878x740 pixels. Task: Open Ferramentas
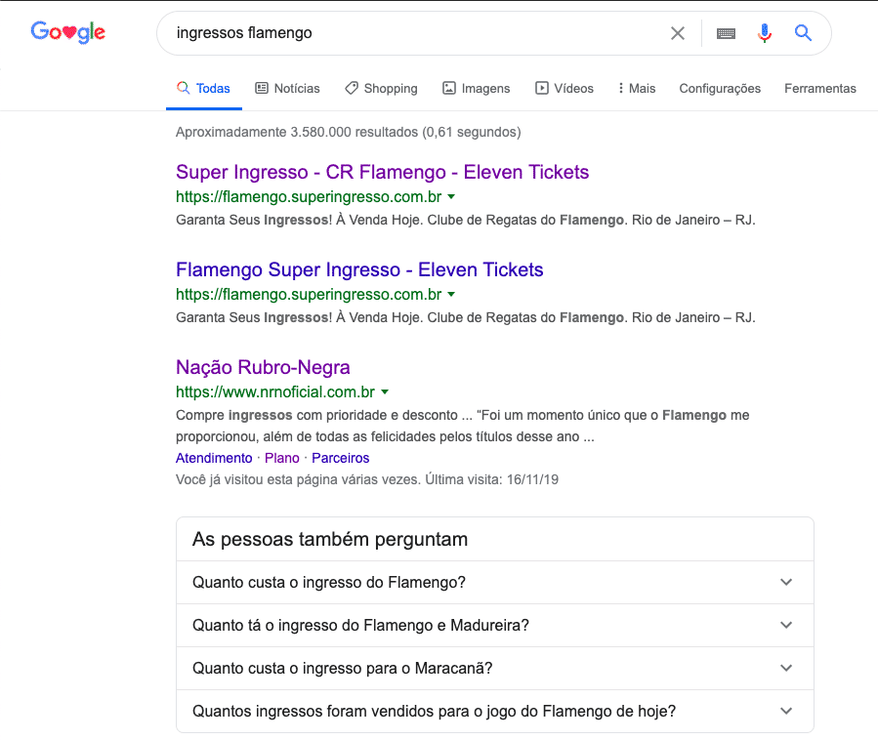click(819, 89)
